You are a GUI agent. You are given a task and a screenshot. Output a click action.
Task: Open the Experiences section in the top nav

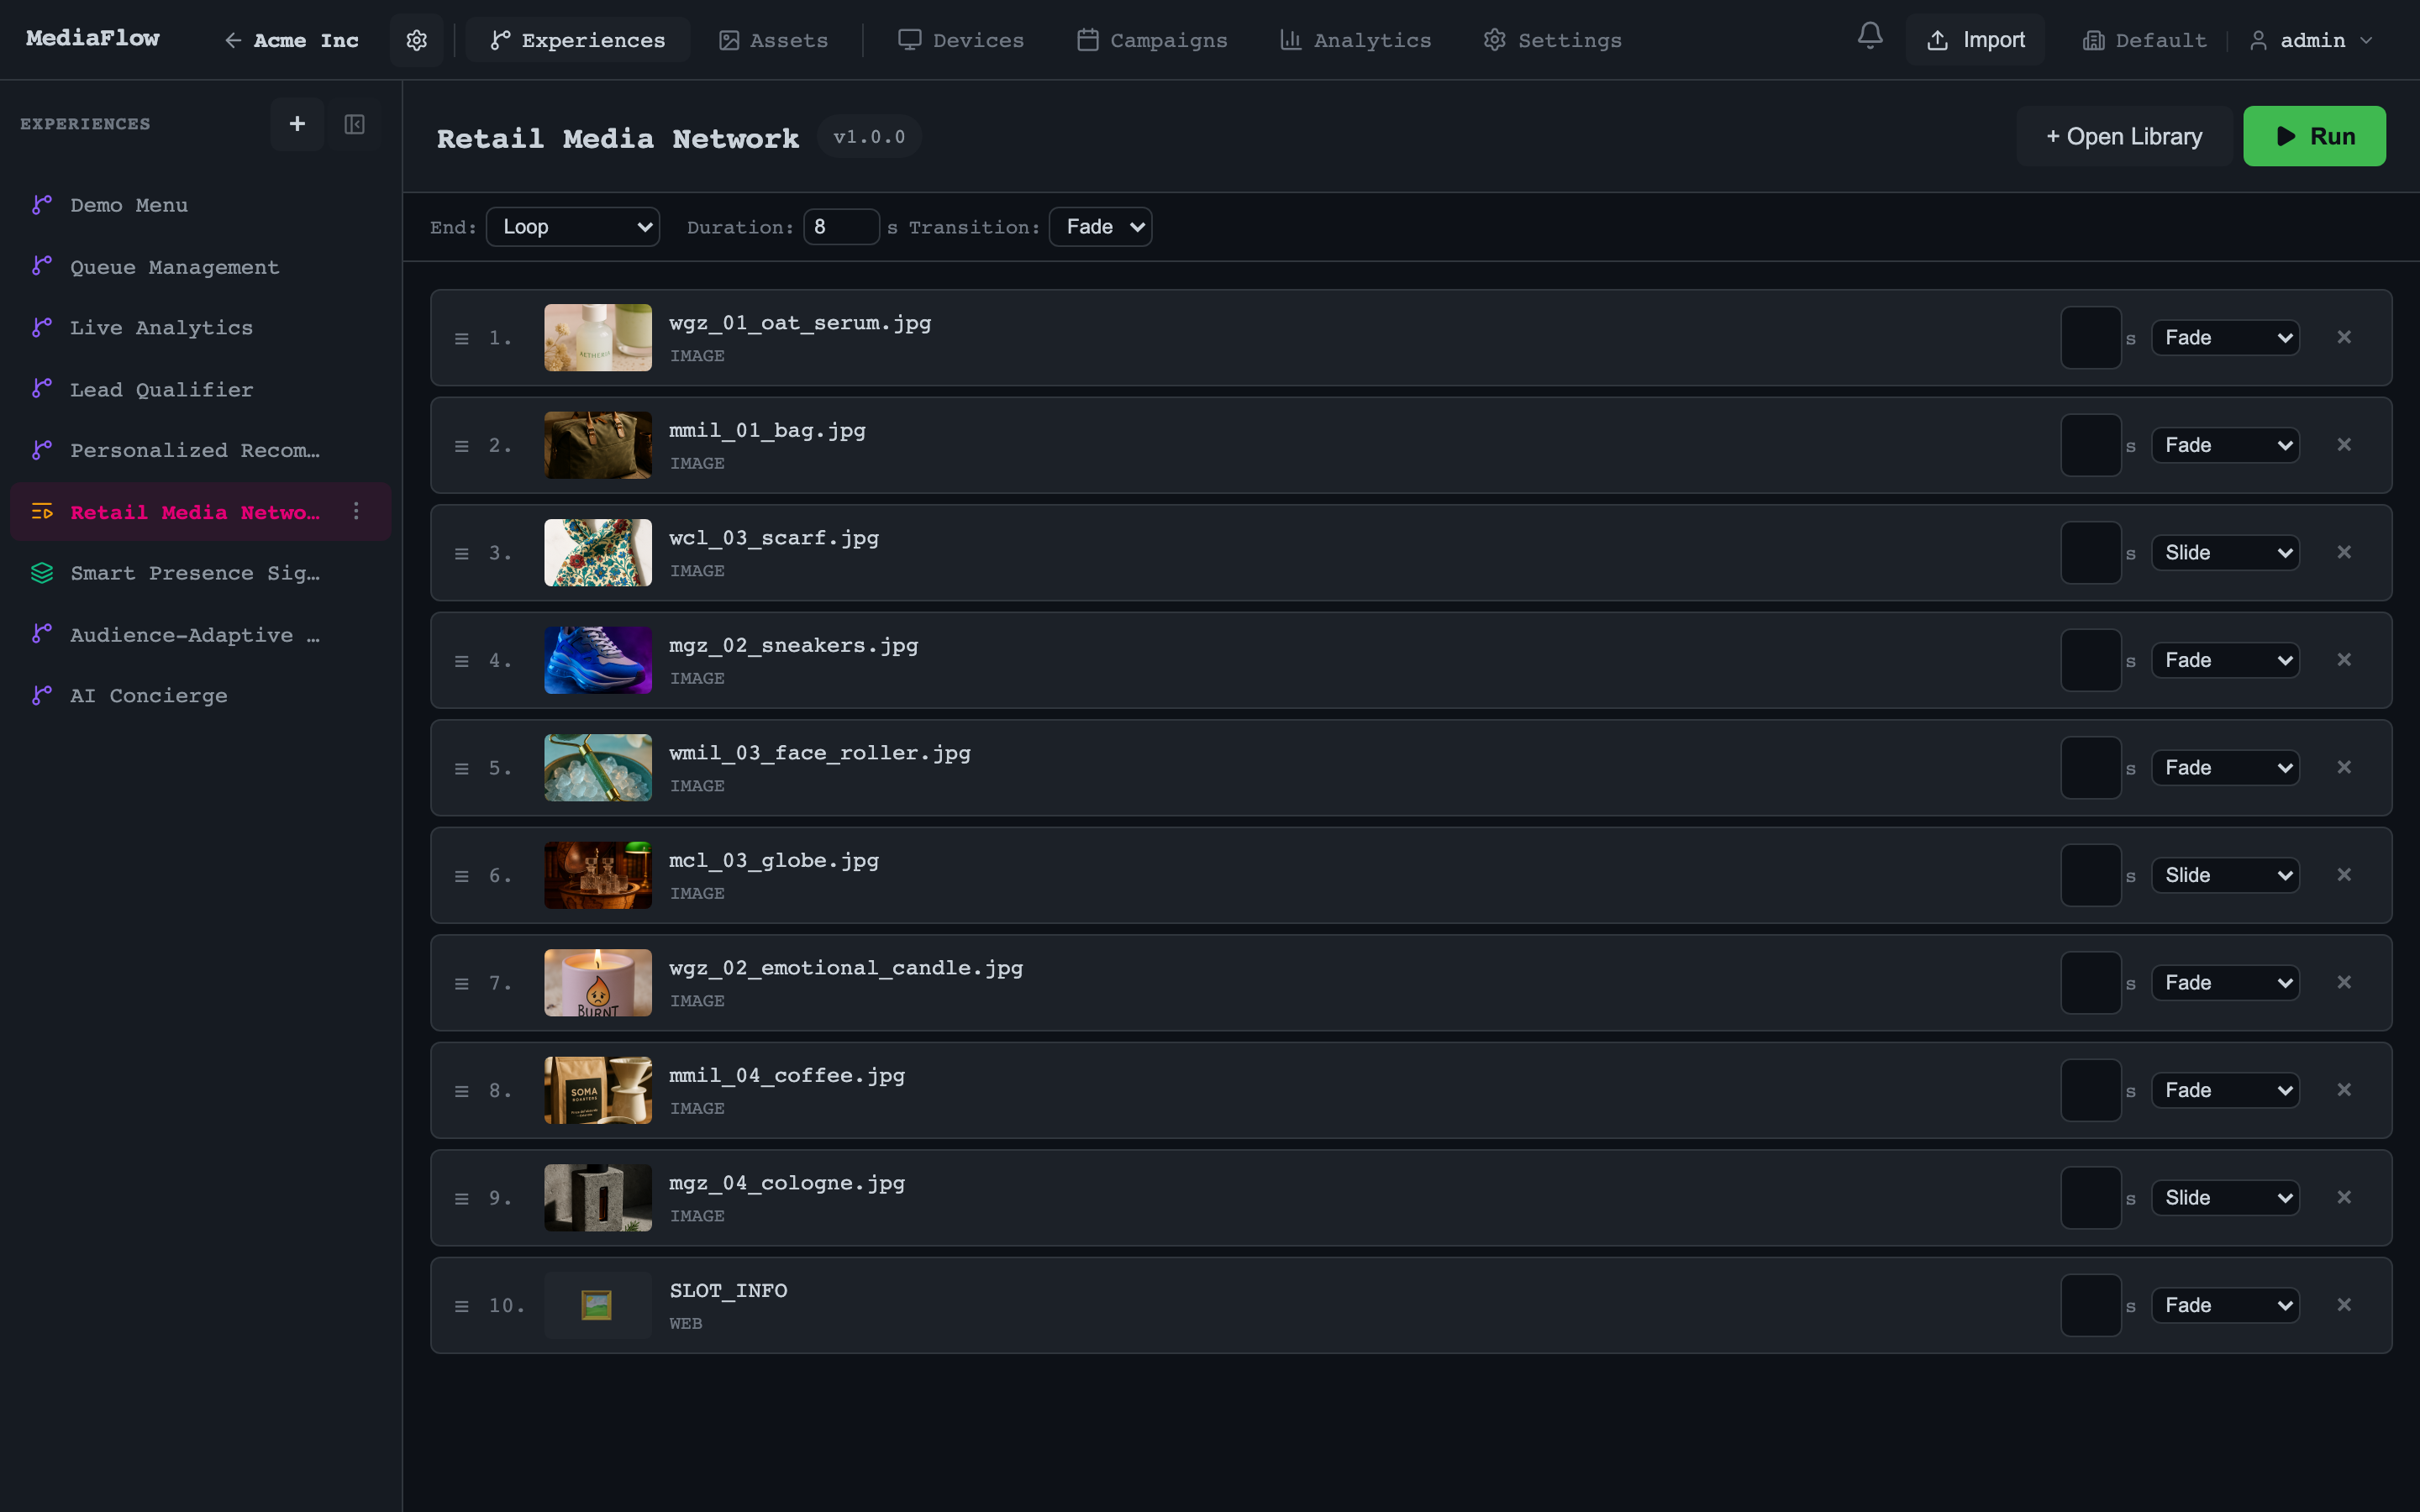coord(577,40)
